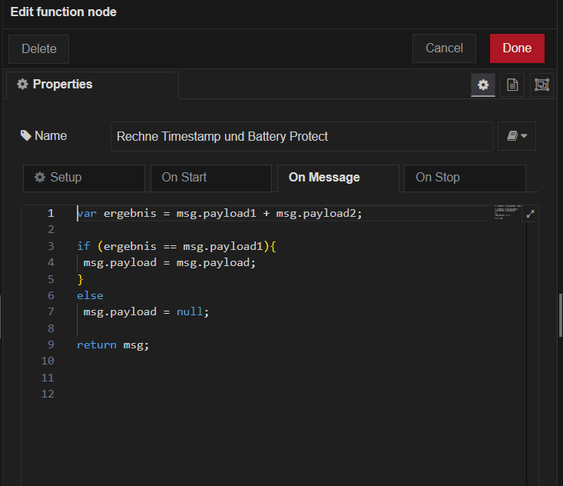Click line number 3 in the gutter
Image resolution: width=563 pixels, height=486 pixels.
point(51,246)
